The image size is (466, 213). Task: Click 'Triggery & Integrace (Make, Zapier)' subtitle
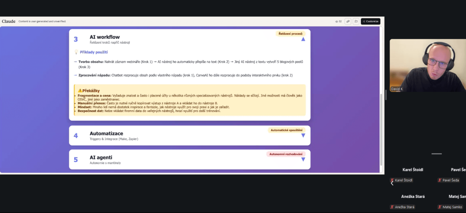click(x=114, y=139)
